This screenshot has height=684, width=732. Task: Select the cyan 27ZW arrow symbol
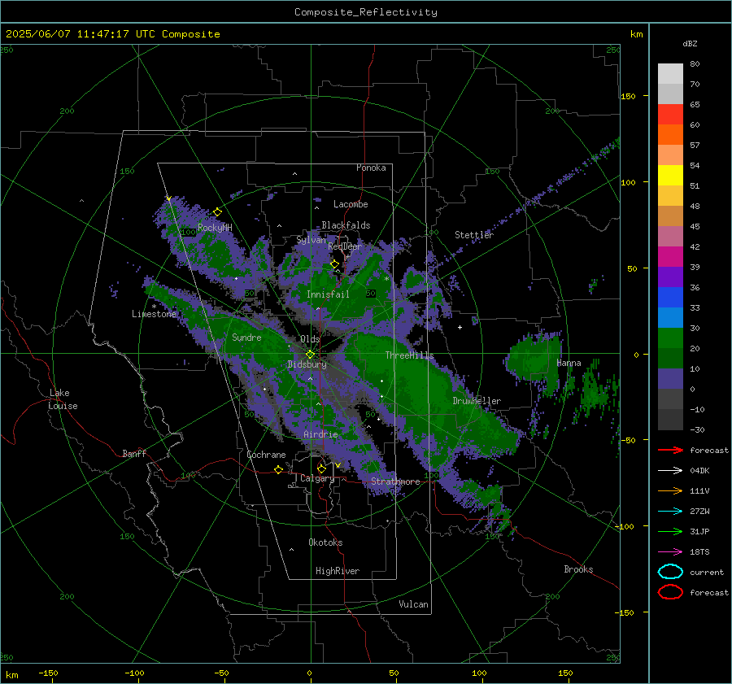pyautogui.click(x=670, y=512)
